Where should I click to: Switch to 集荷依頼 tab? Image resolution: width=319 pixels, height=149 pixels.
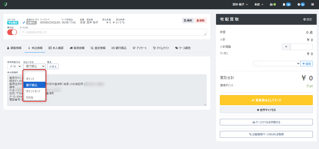[x=77, y=48]
